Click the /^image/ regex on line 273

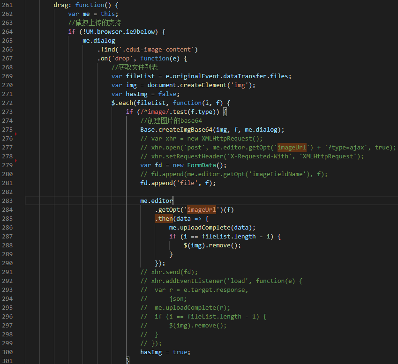tap(155, 112)
